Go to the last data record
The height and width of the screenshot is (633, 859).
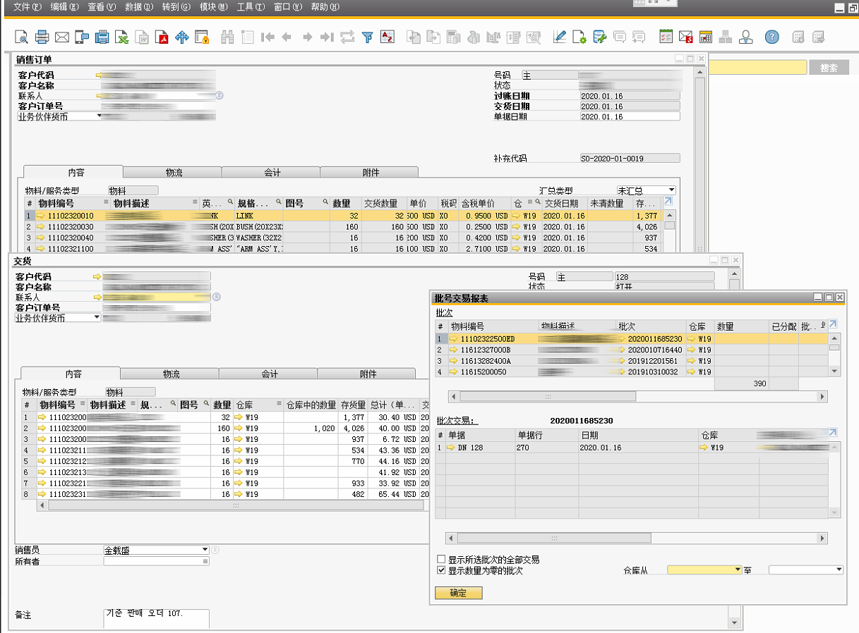[x=327, y=37]
